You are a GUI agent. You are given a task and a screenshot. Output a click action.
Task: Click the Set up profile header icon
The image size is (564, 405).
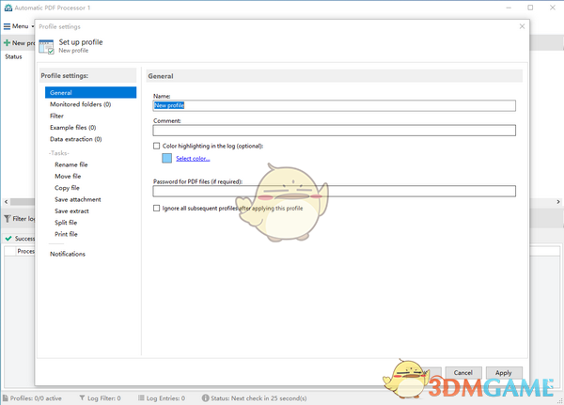(x=46, y=46)
